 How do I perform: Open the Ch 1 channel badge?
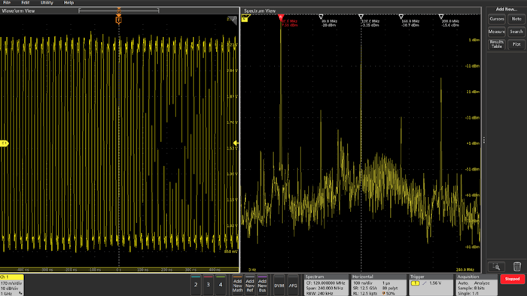(12, 285)
